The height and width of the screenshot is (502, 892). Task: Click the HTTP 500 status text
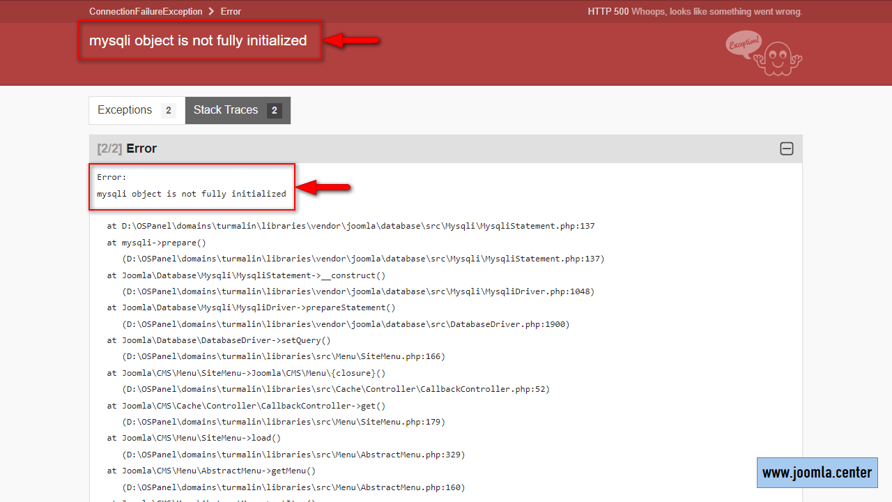pyautogui.click(x=608, y=11)
